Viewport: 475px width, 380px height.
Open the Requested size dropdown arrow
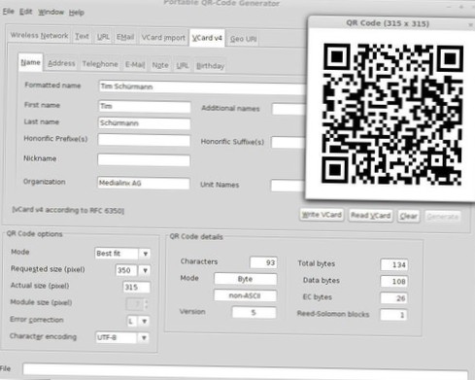tap(145, 270)
